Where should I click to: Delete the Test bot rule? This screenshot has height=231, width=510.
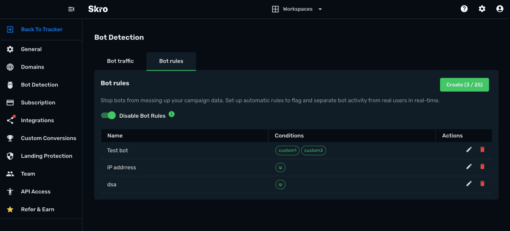pos(482,150)
